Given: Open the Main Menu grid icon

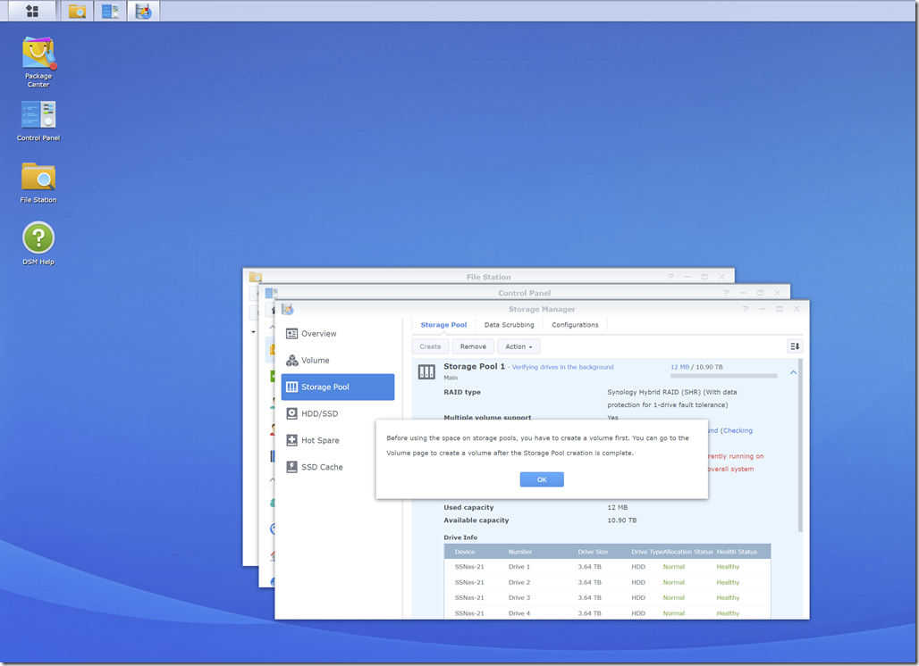Looking at the screenshot, I should pos(32,11).
